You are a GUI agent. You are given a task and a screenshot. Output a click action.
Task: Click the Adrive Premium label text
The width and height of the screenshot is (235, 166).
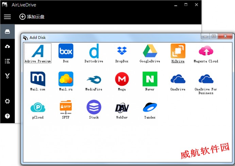pos(38,61)
